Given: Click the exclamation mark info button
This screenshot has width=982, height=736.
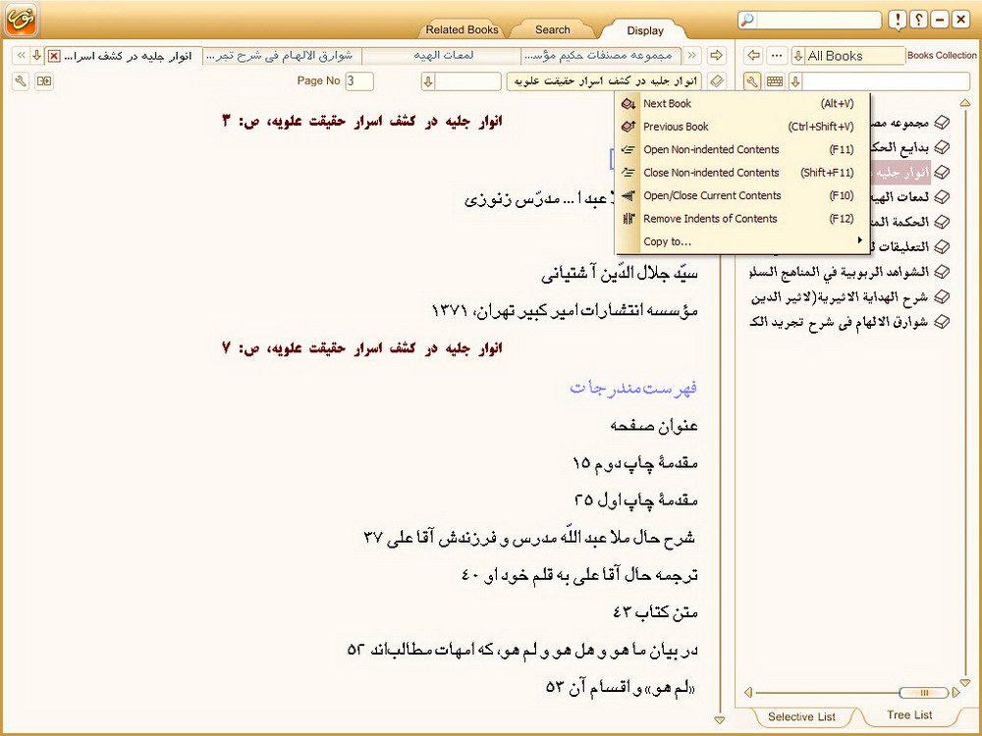Looking at the screenshot, I should coord(898,20).
